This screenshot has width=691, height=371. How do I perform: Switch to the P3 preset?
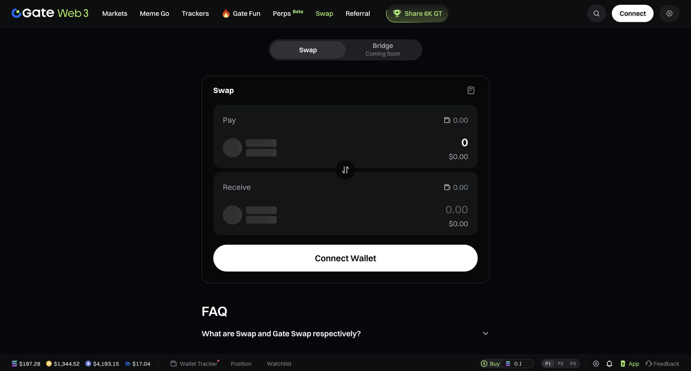click(573, 364)
